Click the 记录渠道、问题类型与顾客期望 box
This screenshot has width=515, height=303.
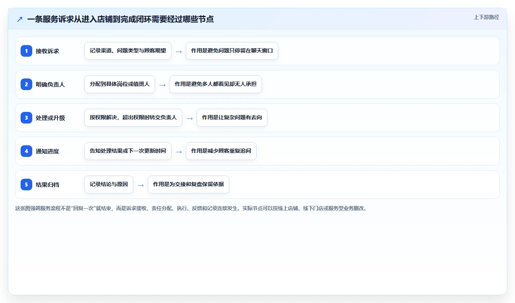pos(128,51)
